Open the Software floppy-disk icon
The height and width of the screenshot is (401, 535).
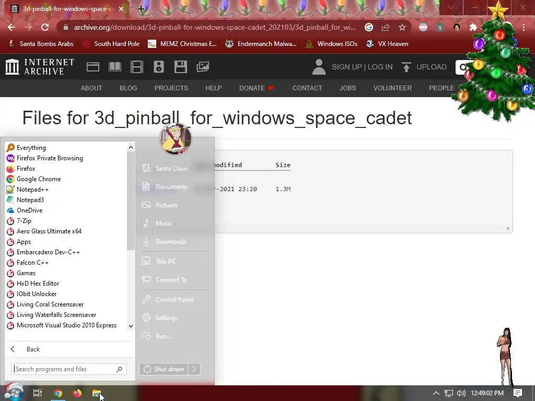(180, 67)
